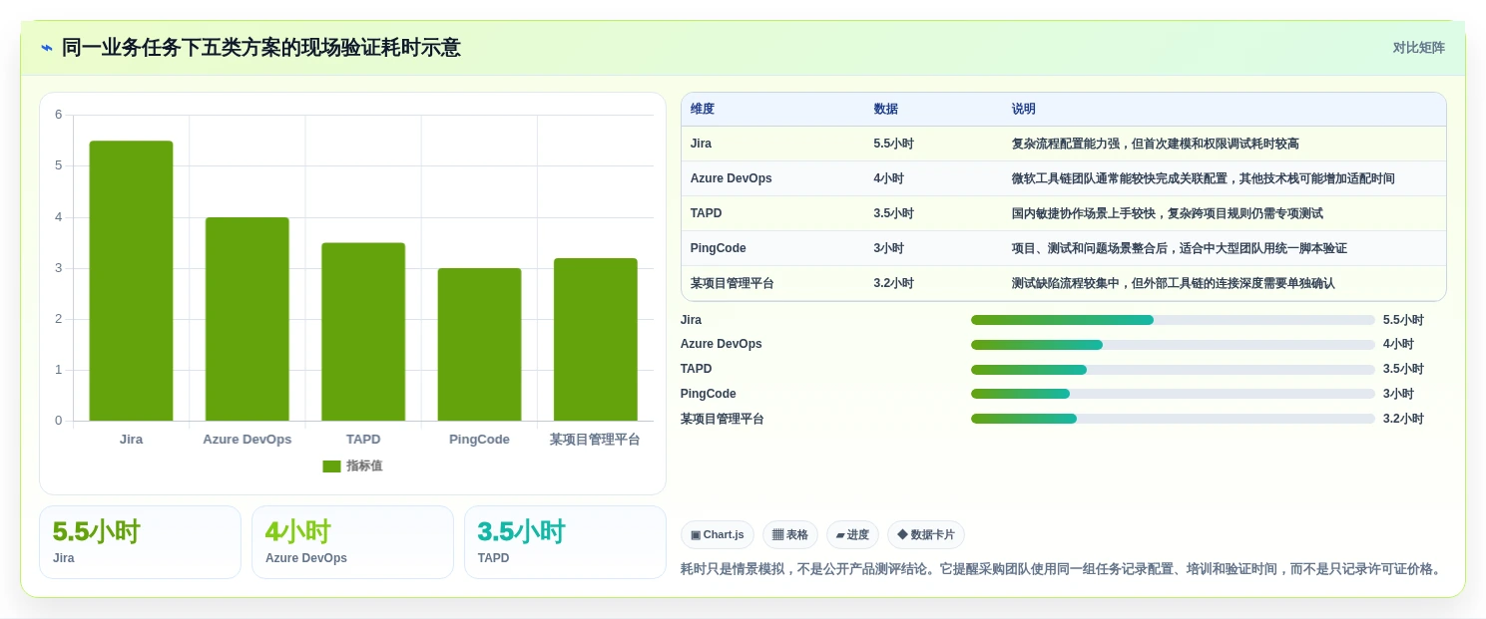Click the 某项目管理平台 label on the chart axis

pos(595,440)
